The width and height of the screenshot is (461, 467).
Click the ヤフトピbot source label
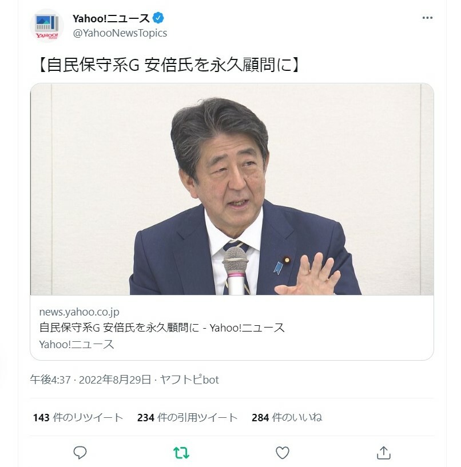[x=189, y=380]
